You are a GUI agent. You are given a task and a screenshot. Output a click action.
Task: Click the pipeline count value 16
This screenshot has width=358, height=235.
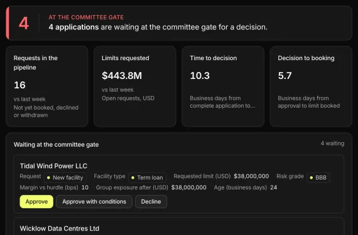point(19,85)
